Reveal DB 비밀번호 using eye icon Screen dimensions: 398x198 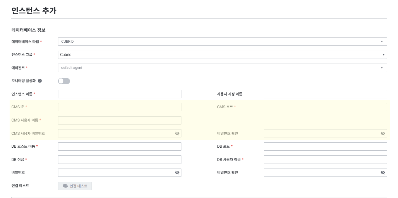177,173
